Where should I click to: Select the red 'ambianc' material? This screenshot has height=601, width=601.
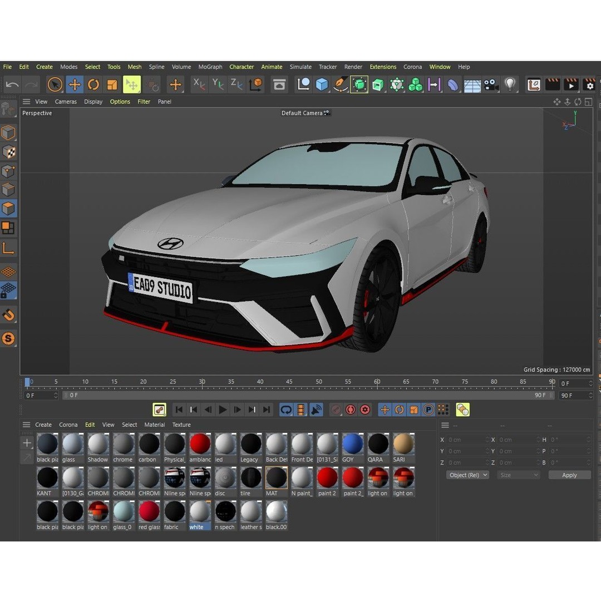(x=200, y=447)
